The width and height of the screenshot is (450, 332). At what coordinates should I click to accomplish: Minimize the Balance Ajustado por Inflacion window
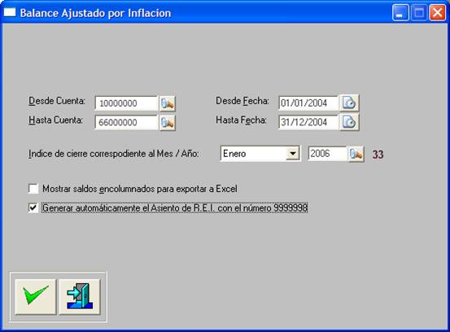pos(400,13)
